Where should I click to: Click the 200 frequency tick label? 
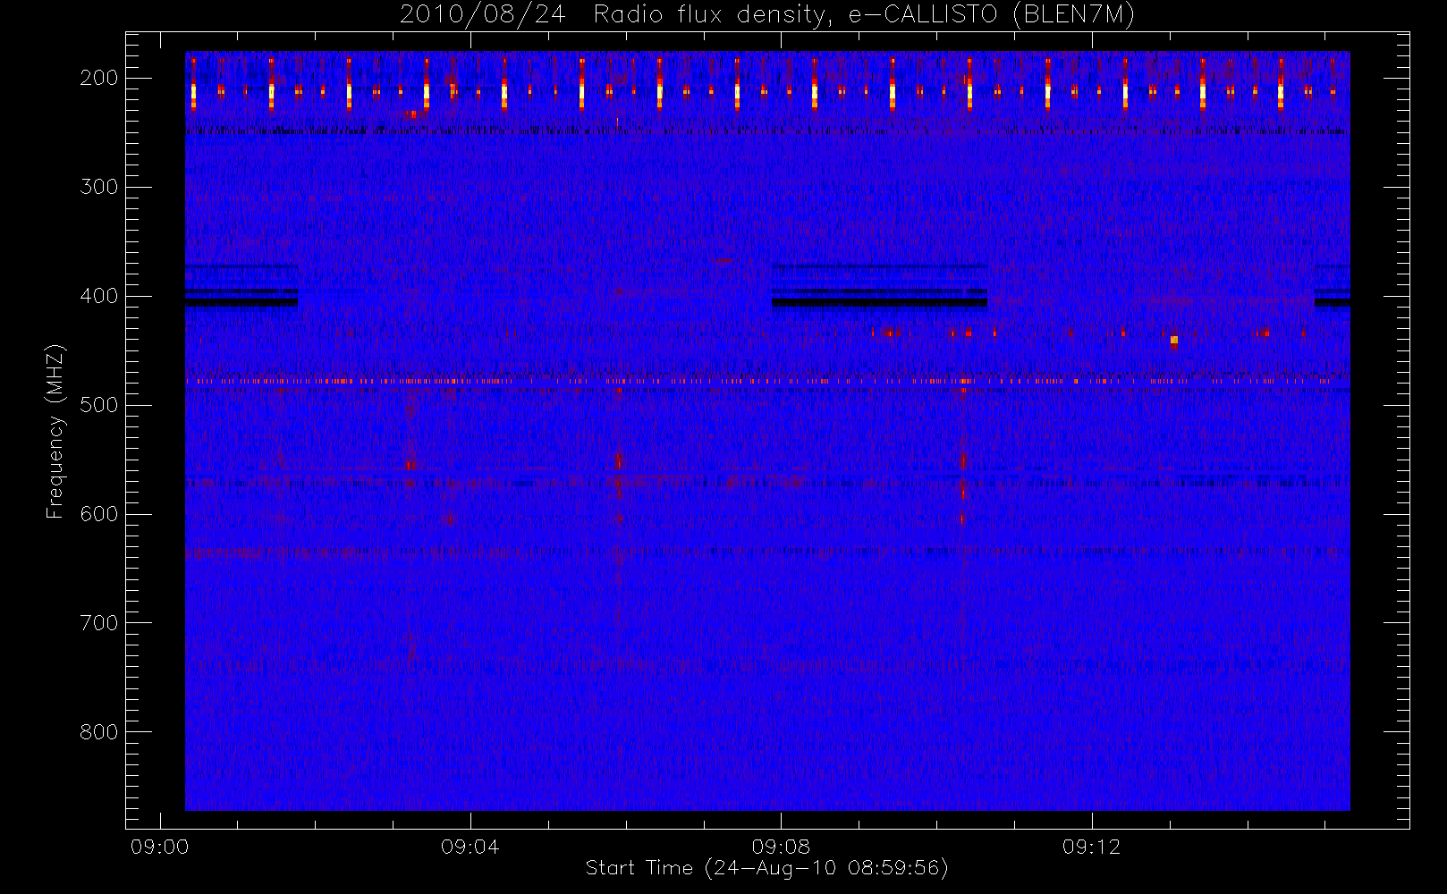coord(98,78)
